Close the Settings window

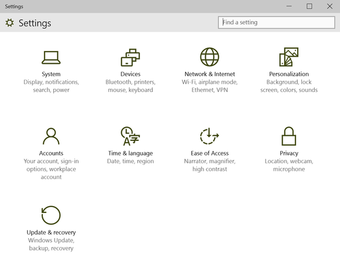click(x=330, y=6)
